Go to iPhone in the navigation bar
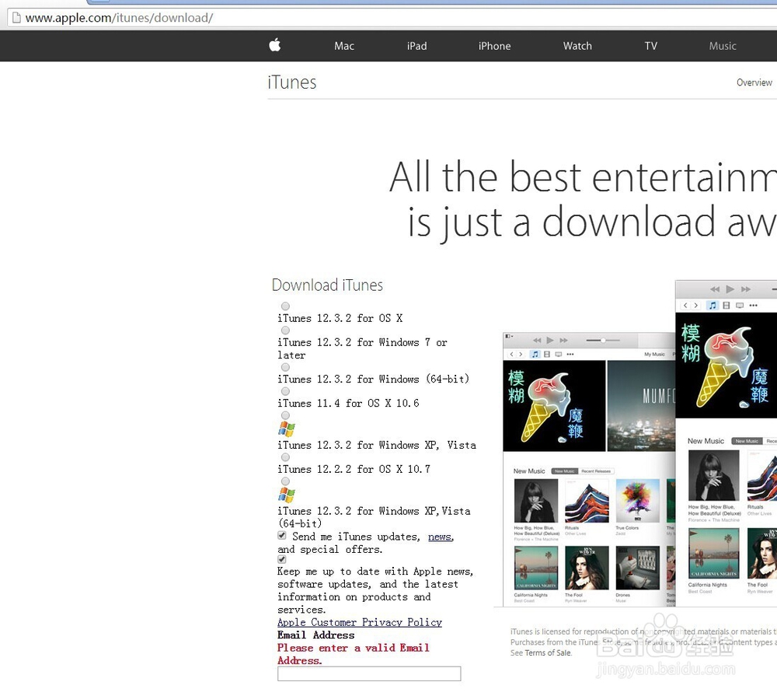Viewport: 777px width, 696px height. point(494,46)
